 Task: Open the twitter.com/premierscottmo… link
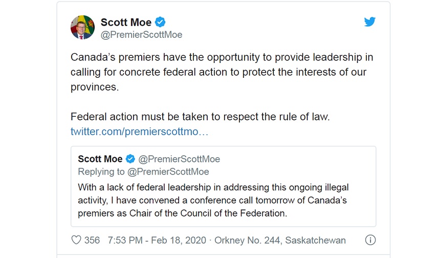point(139,132)
